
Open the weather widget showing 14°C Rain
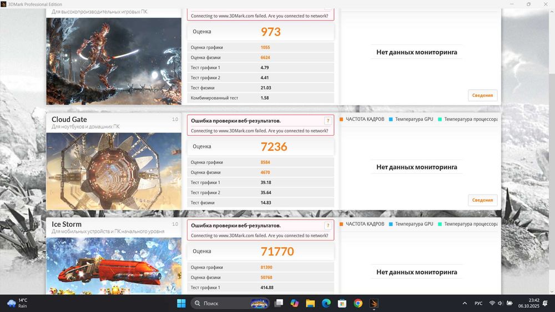pyautogui.click(x=17, y=303)
